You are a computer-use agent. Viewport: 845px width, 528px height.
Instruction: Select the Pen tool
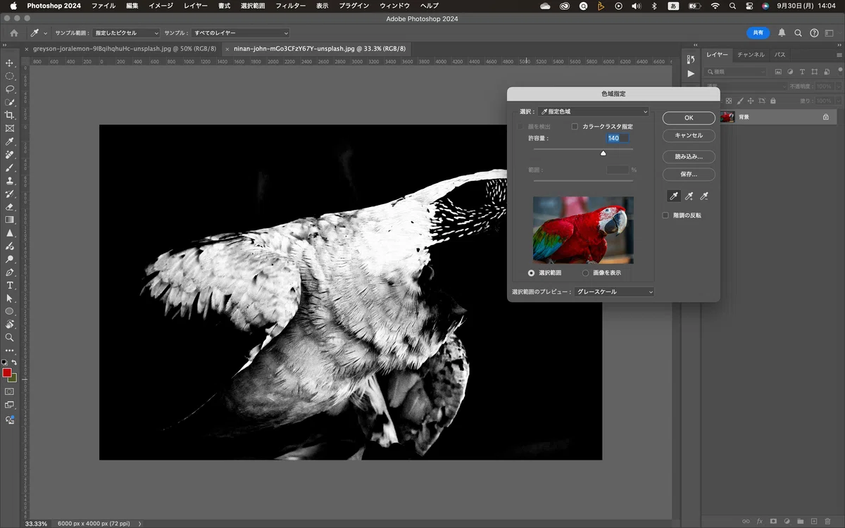[x=10, y=272]
